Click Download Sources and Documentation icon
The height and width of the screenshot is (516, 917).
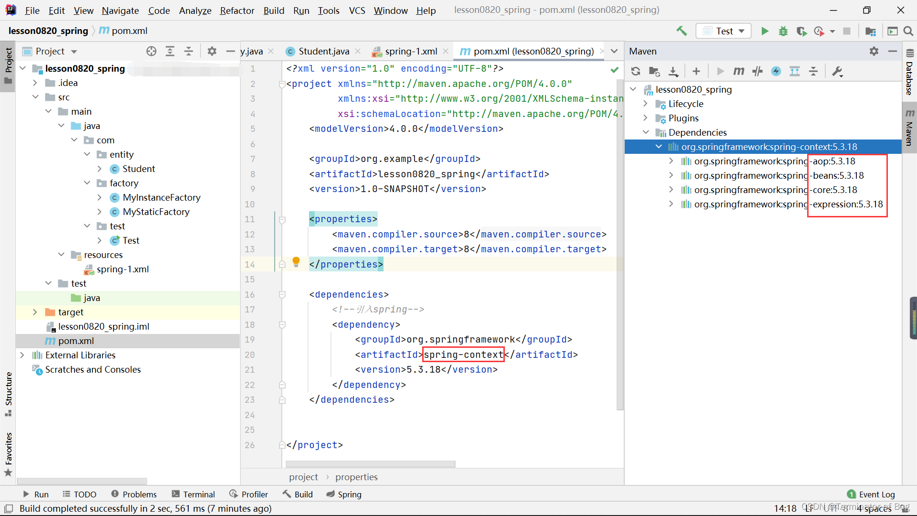[x=673, y=71]
